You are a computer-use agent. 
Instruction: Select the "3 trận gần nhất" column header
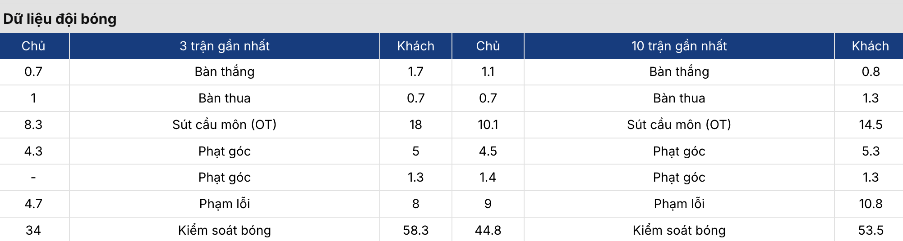(x=225, y=46)
